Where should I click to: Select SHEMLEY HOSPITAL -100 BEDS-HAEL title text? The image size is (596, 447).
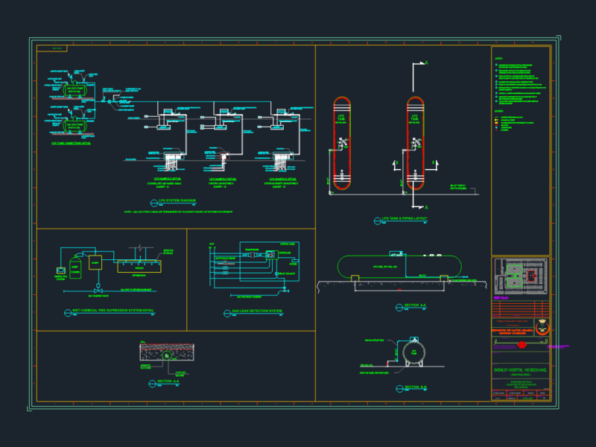coord(520,370)
